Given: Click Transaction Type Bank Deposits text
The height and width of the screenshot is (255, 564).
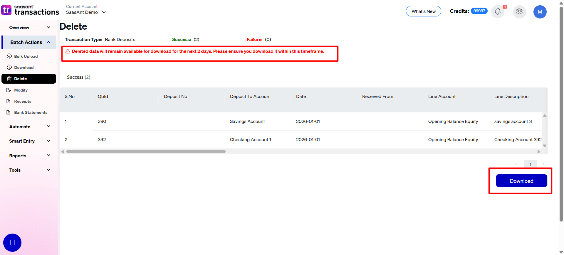Looking at the screenshot, I should click(x=100, y=40).
